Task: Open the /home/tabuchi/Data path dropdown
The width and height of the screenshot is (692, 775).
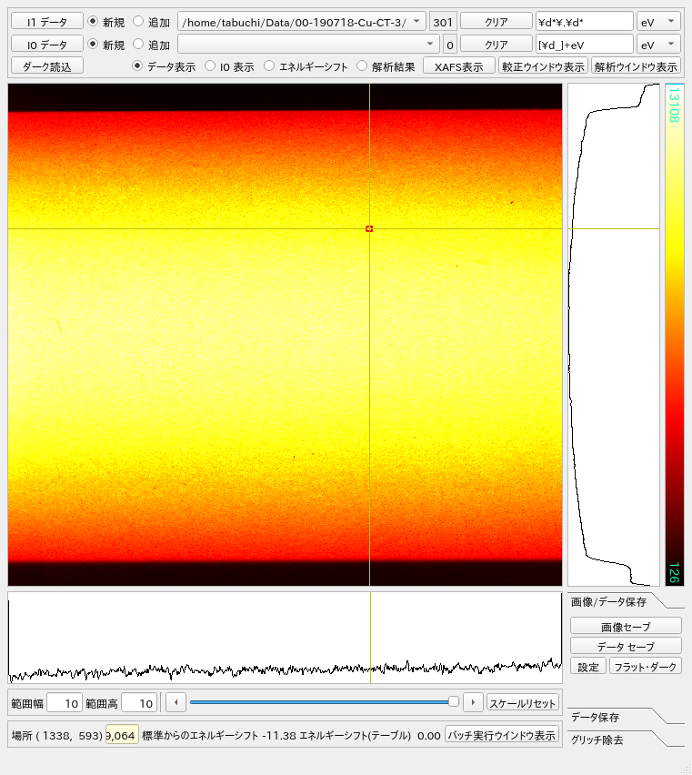Action: (301, 21)
